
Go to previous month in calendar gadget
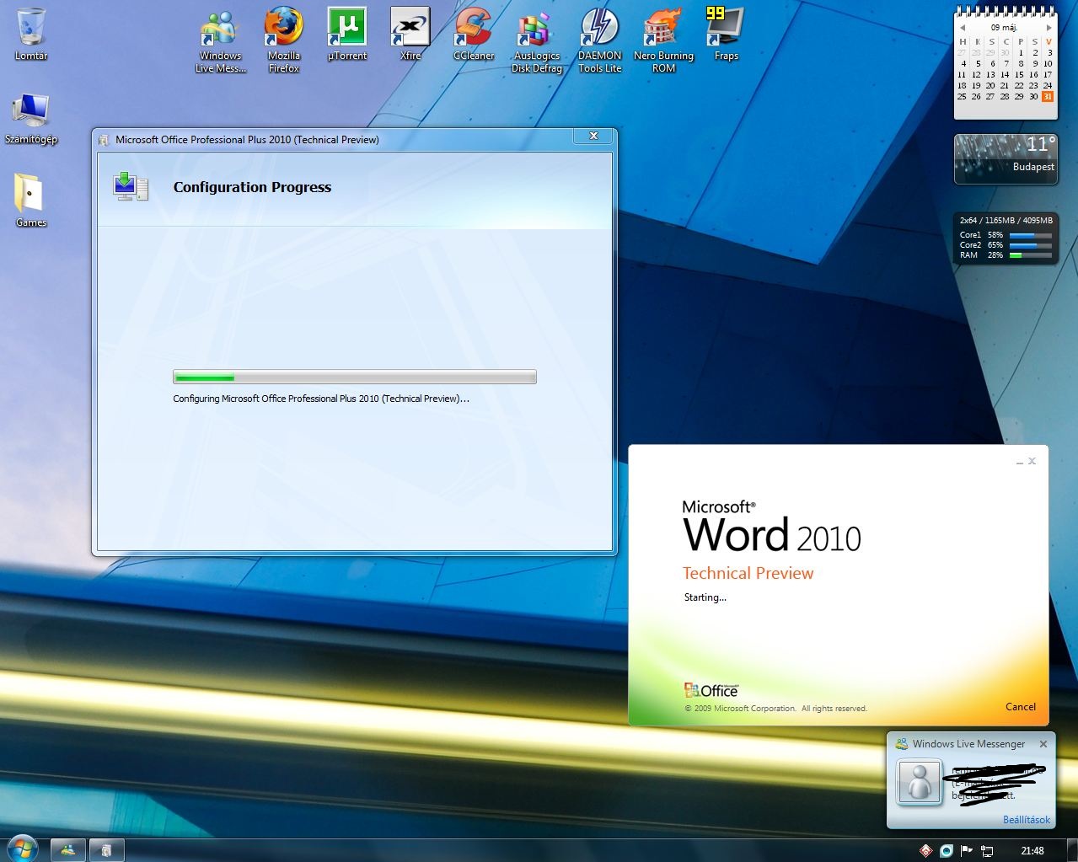pos(963,28)
